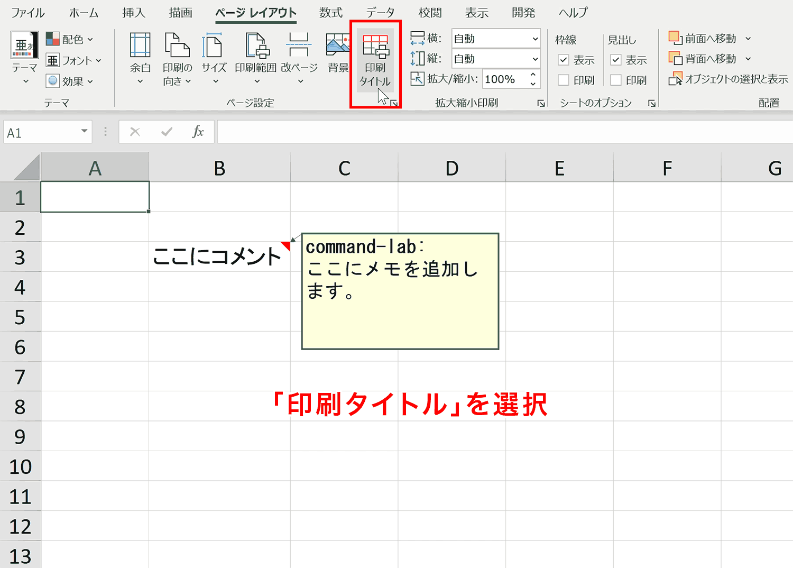
Task: Select the ページ レイアウト tab
Action: 256,13
